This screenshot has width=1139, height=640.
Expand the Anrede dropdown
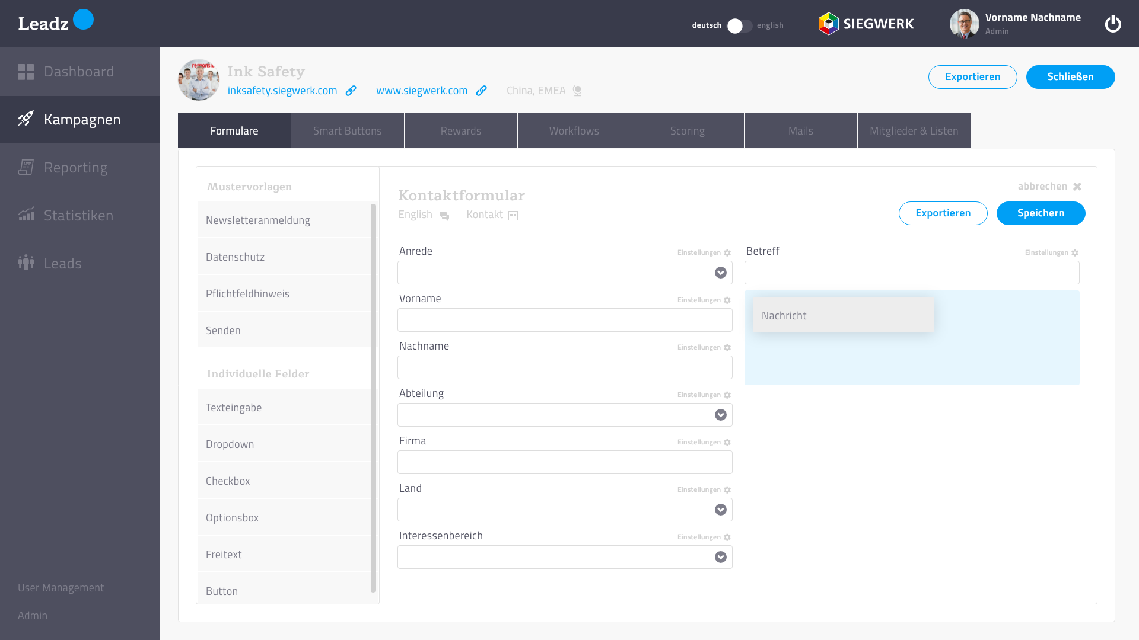[x=721, y=273]
